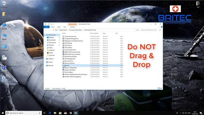Screen dimensions: 204x115
Task: Click the Control Panel breadcrumb
Action: [x=63, y=30]
